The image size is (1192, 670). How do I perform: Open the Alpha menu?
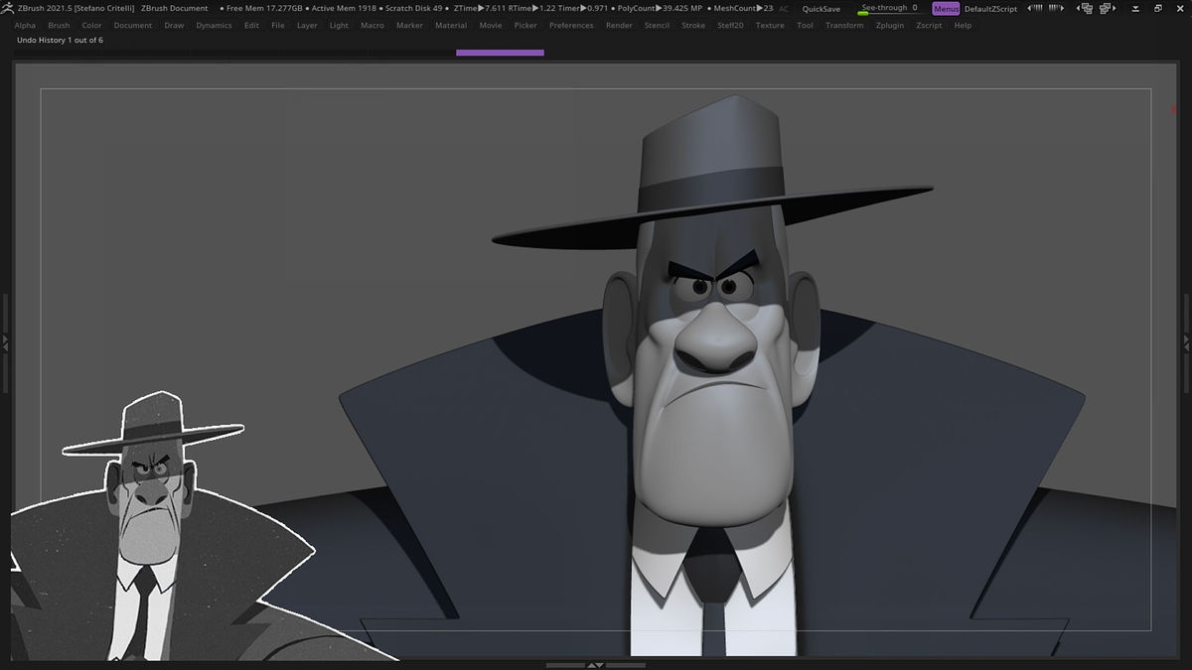(x=25, y=25)
